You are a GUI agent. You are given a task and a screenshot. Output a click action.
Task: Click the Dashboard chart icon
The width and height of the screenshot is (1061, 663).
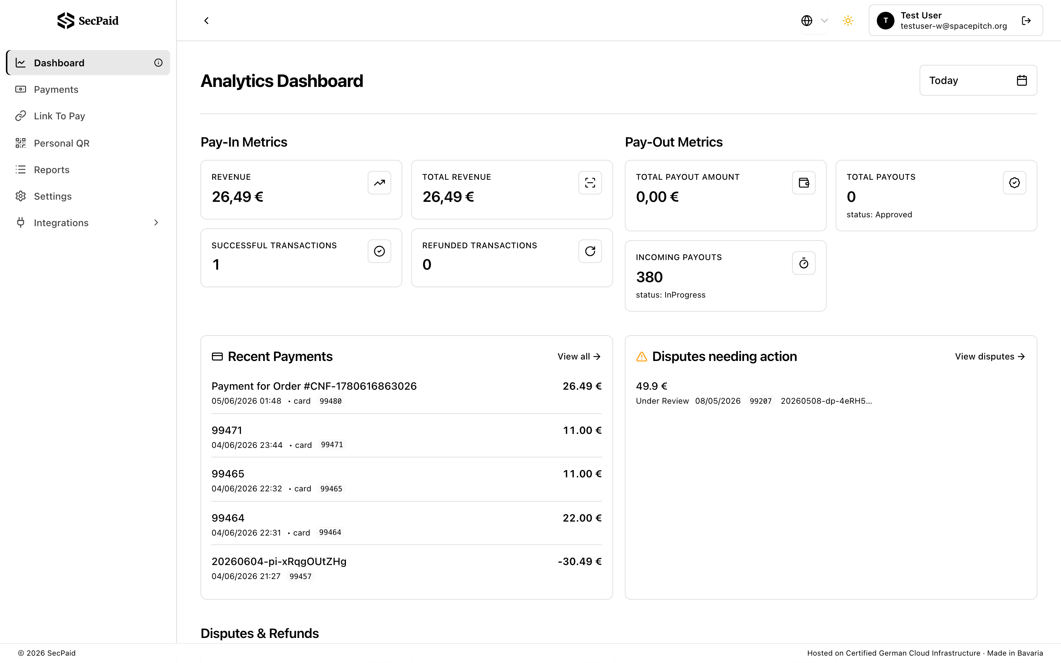coord(21,63)
